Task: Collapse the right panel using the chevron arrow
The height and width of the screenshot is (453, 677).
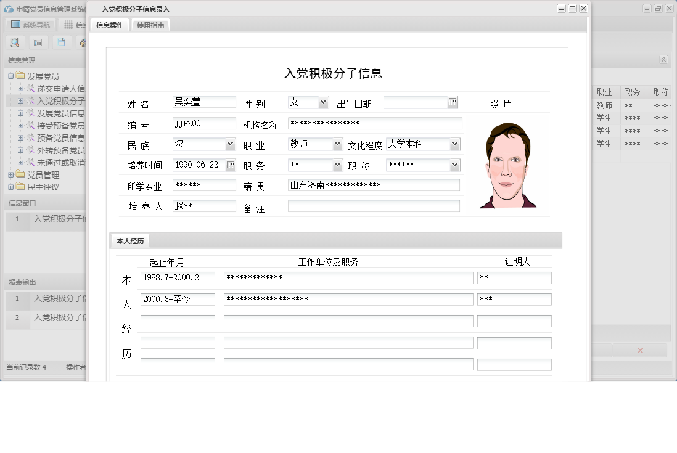Action: pyautogui.click(x=664, y=59)
